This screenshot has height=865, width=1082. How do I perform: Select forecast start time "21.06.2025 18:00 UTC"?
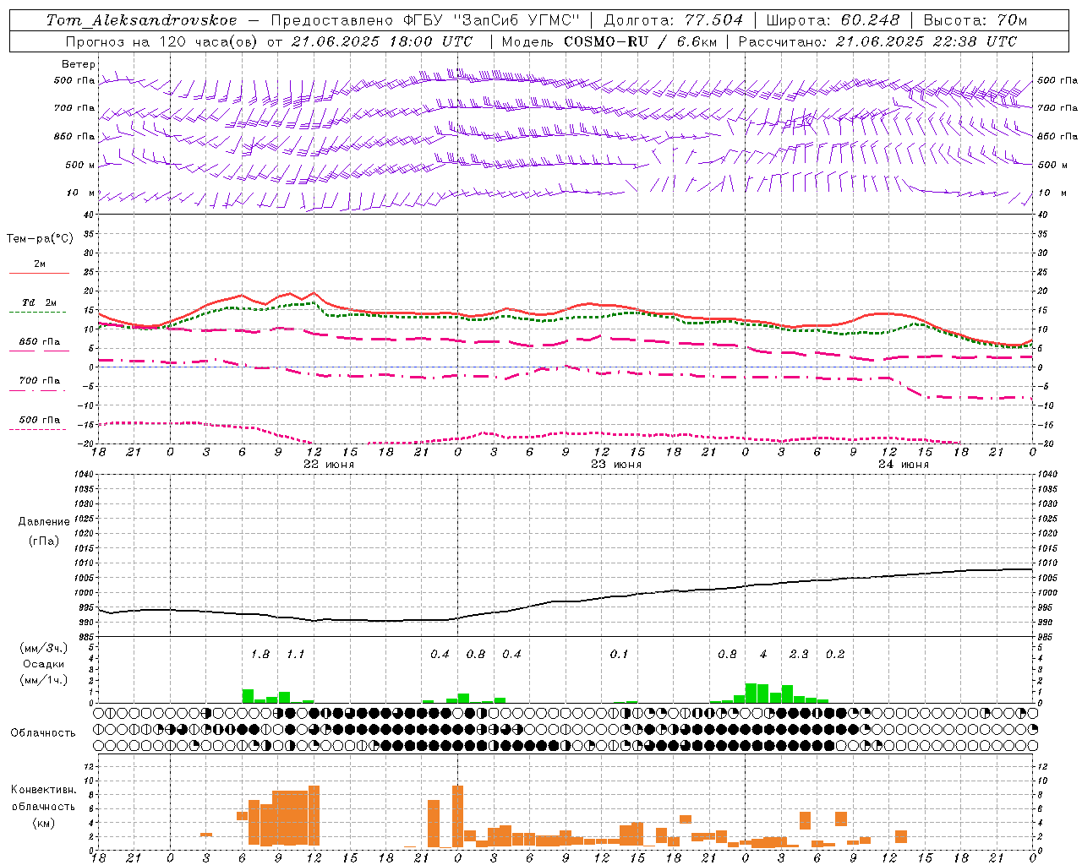[x=381, y=41]
